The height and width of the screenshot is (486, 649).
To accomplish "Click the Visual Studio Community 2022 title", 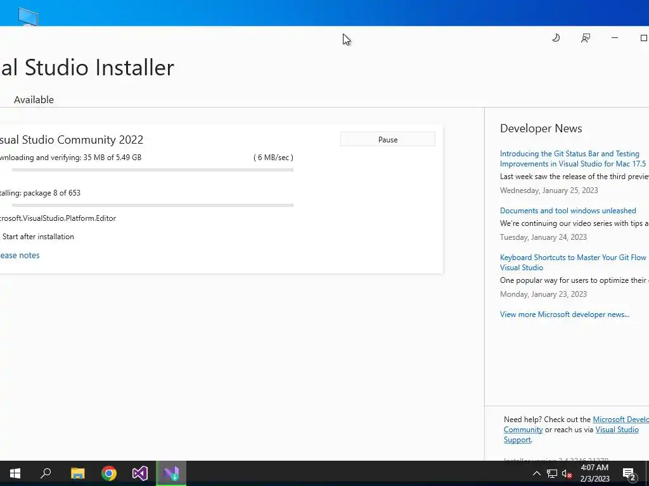I will 71,140.
